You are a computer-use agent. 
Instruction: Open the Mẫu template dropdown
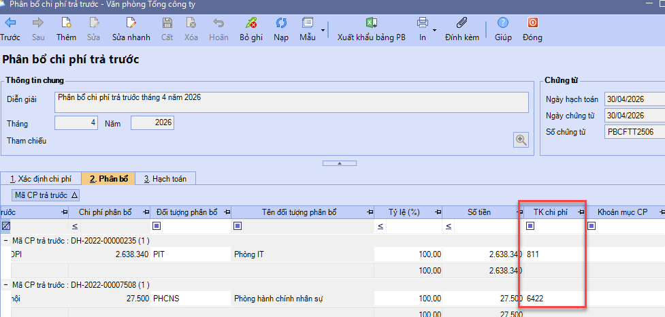coord(308,23)
